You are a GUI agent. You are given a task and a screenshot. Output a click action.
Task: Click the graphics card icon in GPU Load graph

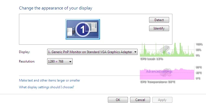[165, 50]
